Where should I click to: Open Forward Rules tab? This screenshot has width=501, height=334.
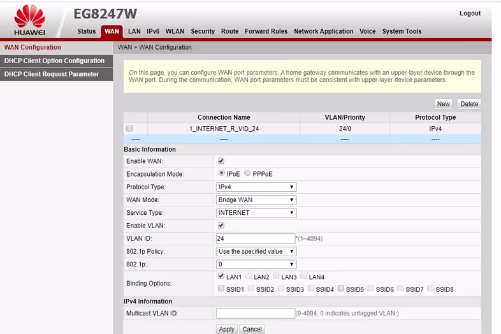point(266,31)
